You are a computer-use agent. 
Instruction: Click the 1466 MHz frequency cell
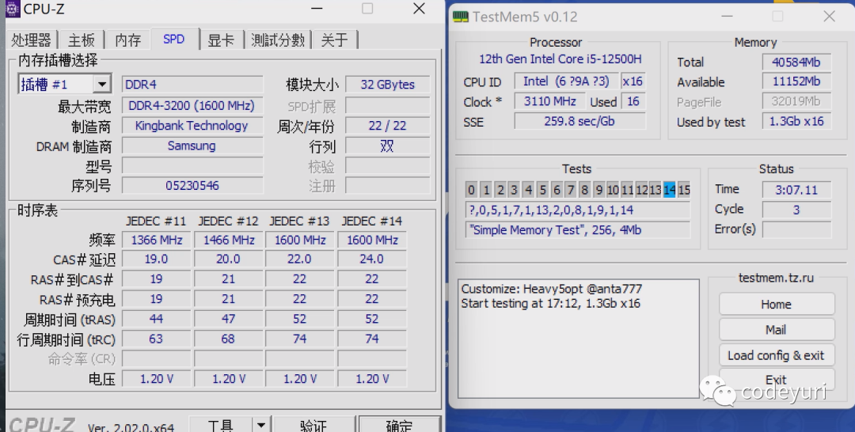click(229, 241)
